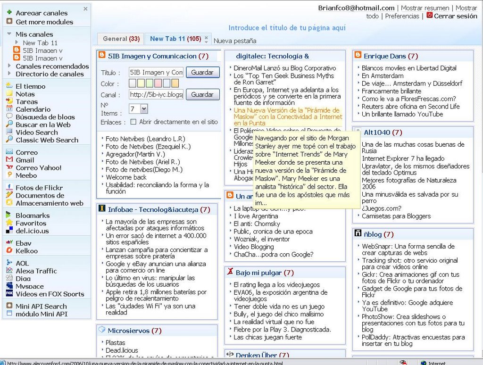Click the Mostrar resumen link
The image size is (483, 365).
point(425,8)
